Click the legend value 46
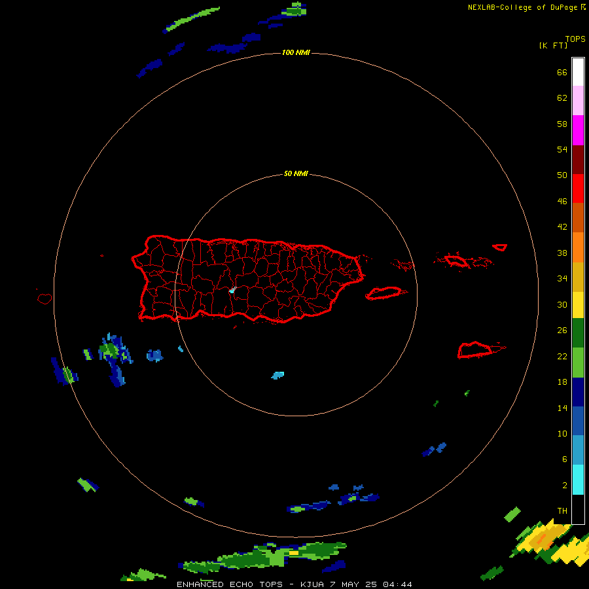This screenshot has height=589, width=589. pyautogui.click(x=562, y=202)
